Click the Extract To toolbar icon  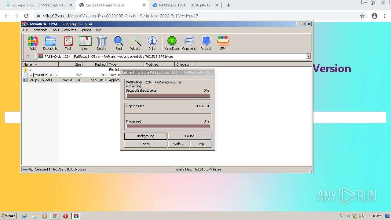tap(50, 43)
